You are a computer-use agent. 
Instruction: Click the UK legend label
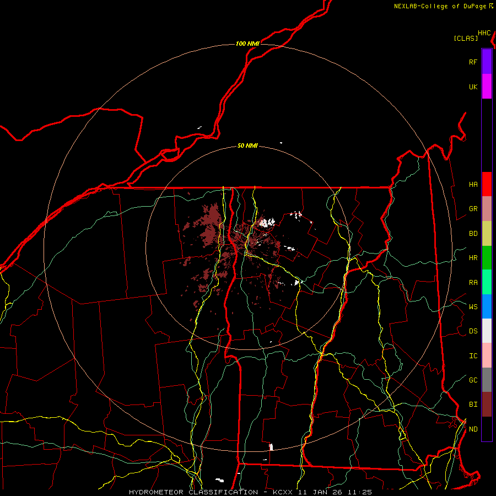tap(473, 87)
